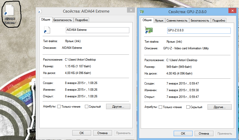Viewport: 239px width, 140px height.
Task: Click Отмена in GPU-Z properties window
Action: [204, 134]
